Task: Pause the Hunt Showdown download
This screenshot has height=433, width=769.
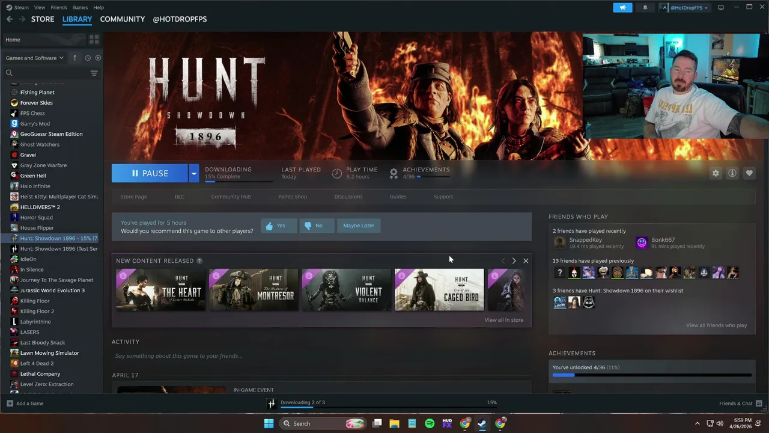Action: [150, 173]
